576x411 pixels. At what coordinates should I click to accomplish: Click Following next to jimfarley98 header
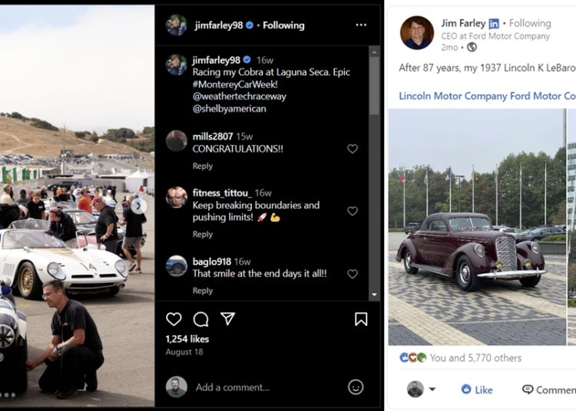point(283,25)
